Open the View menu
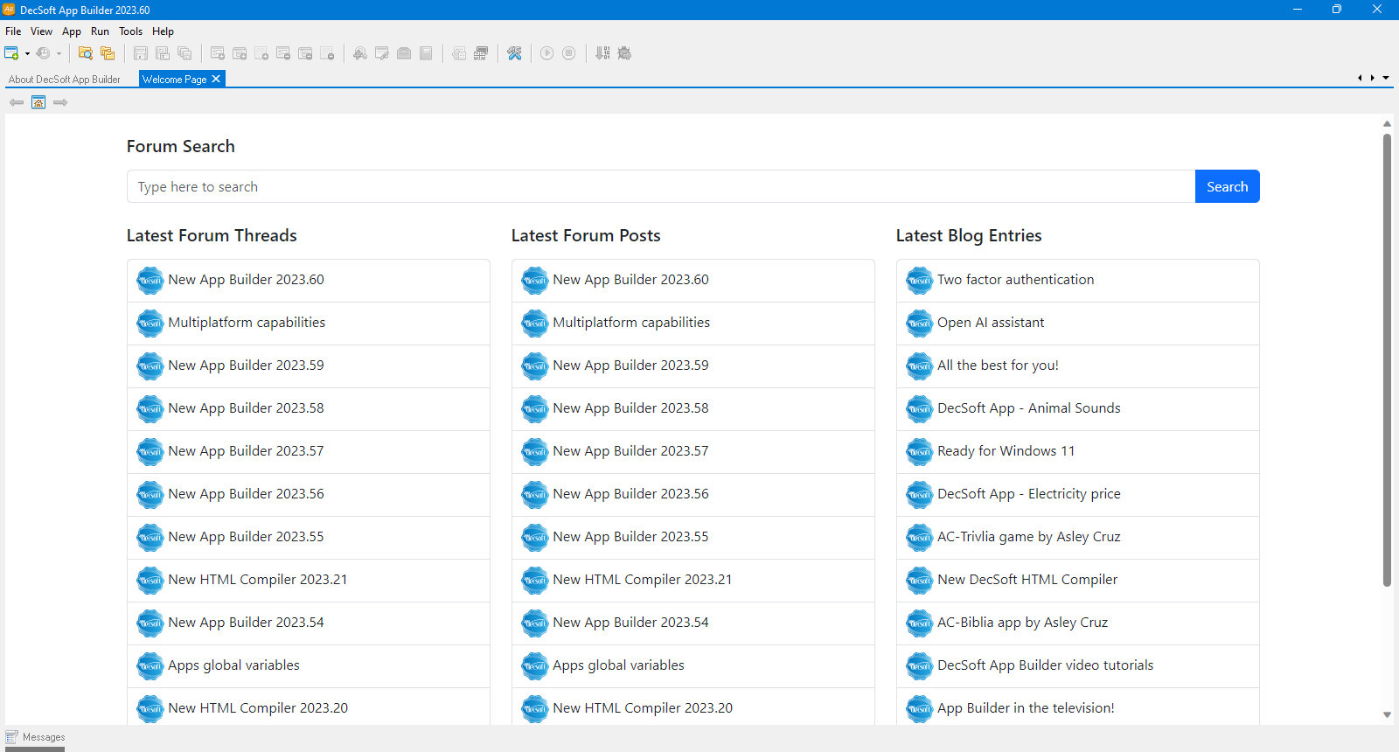Screen dimensions: 1399x752 click(x=41, y=31)
